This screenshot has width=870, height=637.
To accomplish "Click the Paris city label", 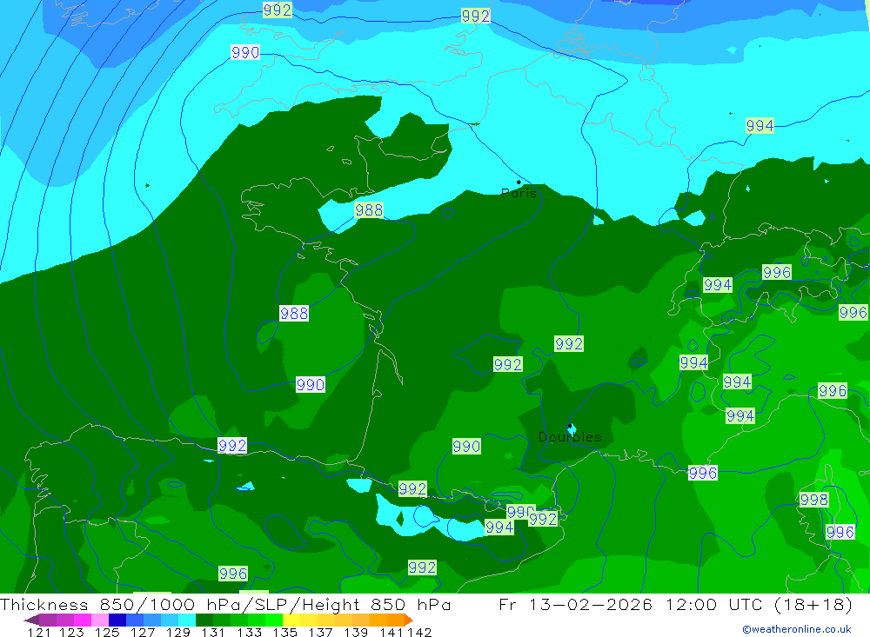I will pyautogui.click(x=519, y=193).
